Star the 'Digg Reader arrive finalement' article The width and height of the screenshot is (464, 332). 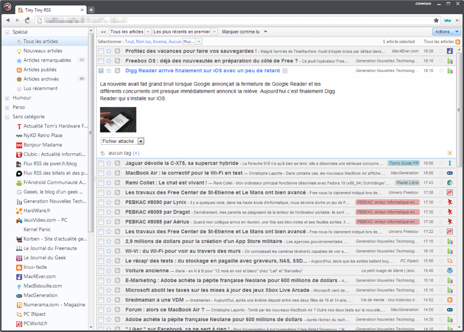pyautogui.click(x=109, y=71)
